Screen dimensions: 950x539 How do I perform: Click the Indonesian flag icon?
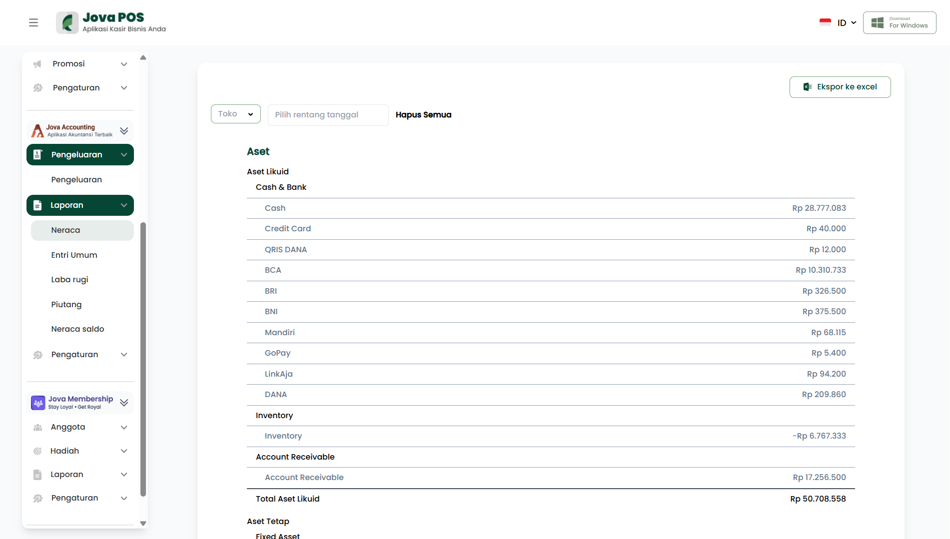coord(825,22)
